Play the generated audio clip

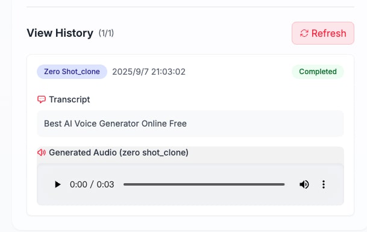point(57,184)
